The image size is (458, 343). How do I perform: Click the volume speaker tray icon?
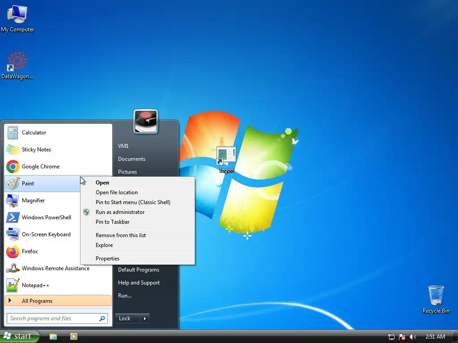(412, 337)
